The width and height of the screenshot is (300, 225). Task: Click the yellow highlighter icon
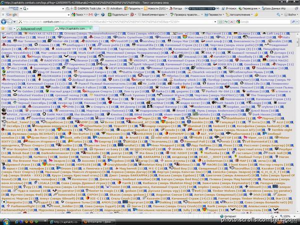pos(256,14)
